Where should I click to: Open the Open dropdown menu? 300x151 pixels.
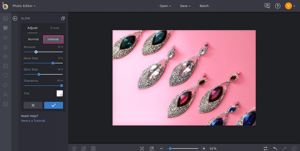coord(165,6)
